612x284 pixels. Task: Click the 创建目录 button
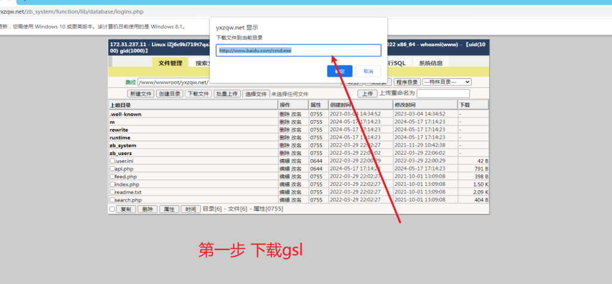coord(169,94)
